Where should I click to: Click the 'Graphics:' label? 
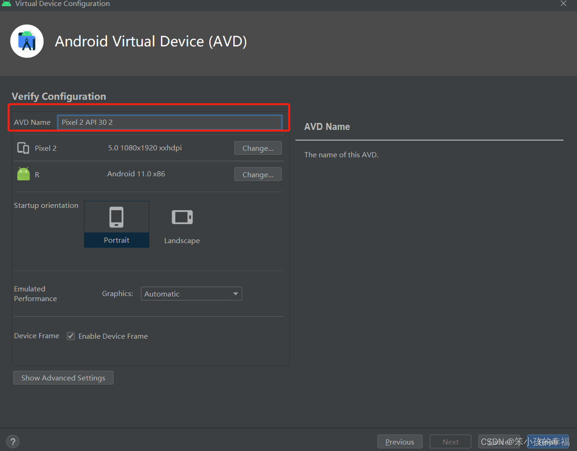[118, 294]
